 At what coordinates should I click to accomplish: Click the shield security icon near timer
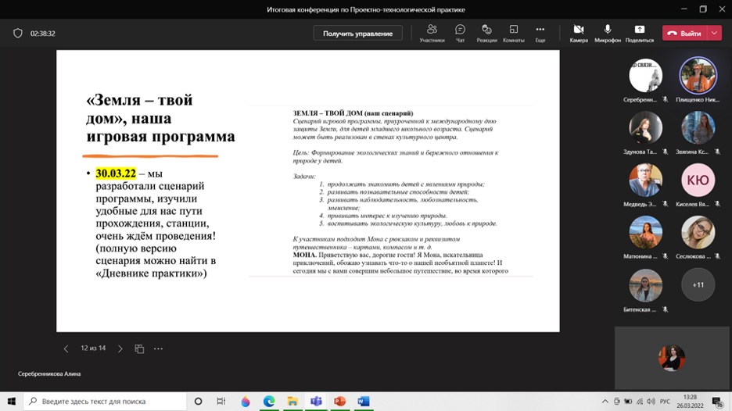[18, 34]
